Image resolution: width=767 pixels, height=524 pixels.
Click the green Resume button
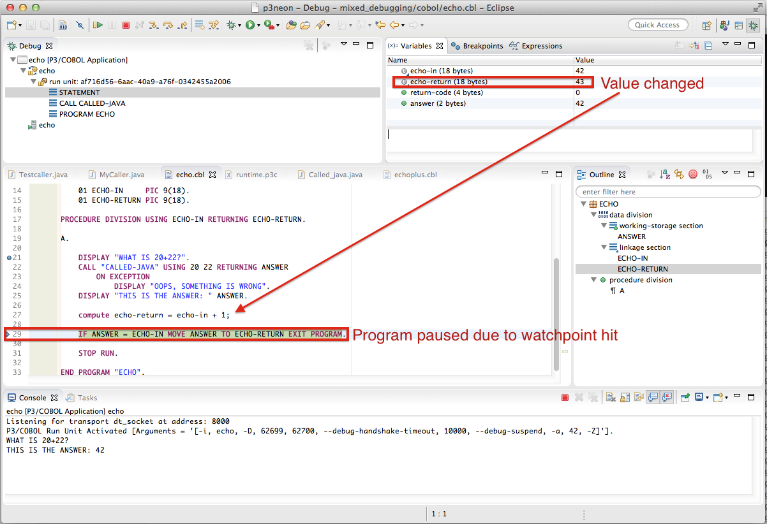(98, 25)
